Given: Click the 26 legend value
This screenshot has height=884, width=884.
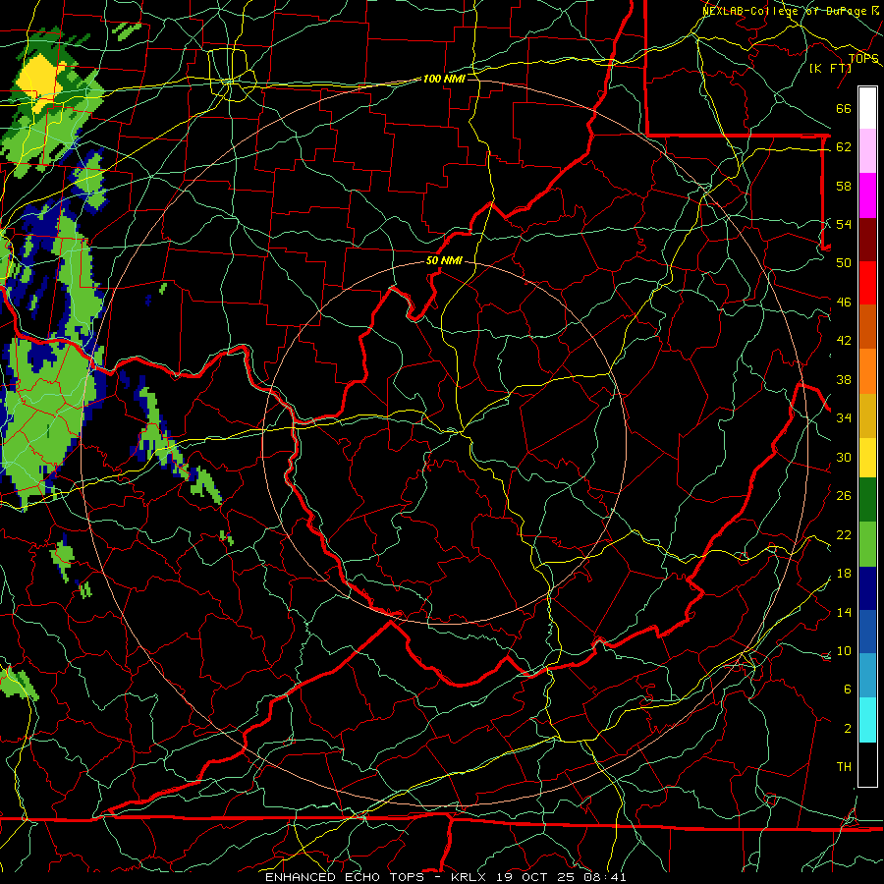Looking at the screenshot, I should coord(844,496).
